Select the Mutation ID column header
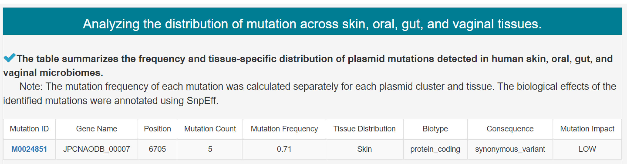The width and height of the screenshot is (627, 164). click(x=29, y=129)
